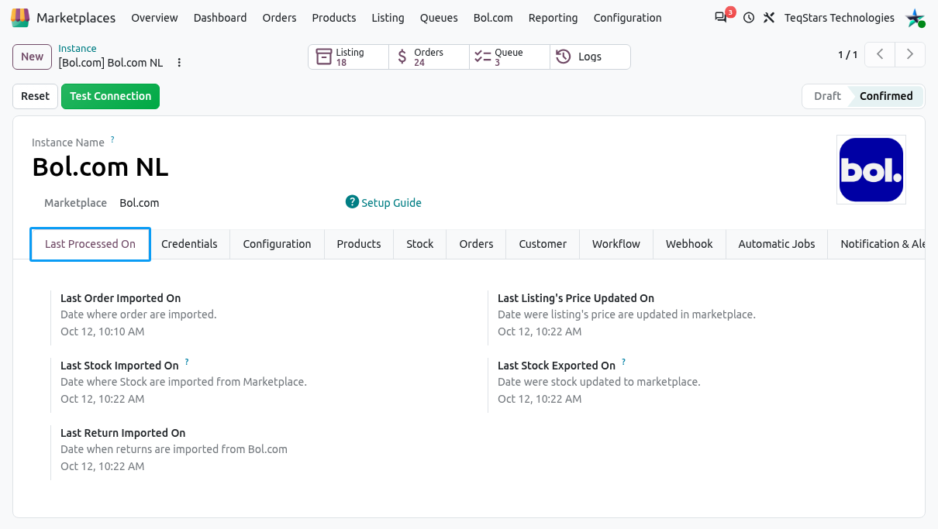Viewport: 938px width, 529px height.
Task: Click Test Connection button
Action: pos(110,96)
